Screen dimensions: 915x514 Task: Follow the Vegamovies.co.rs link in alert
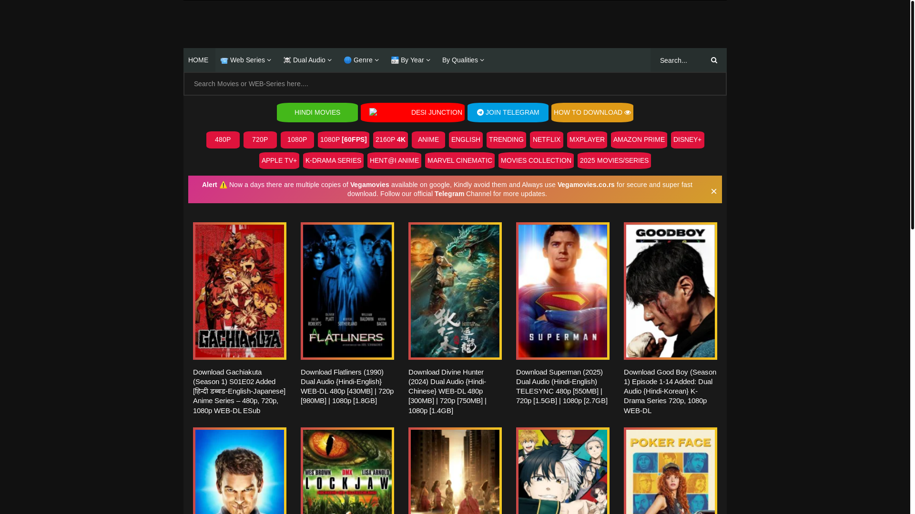tap(586, 185)
